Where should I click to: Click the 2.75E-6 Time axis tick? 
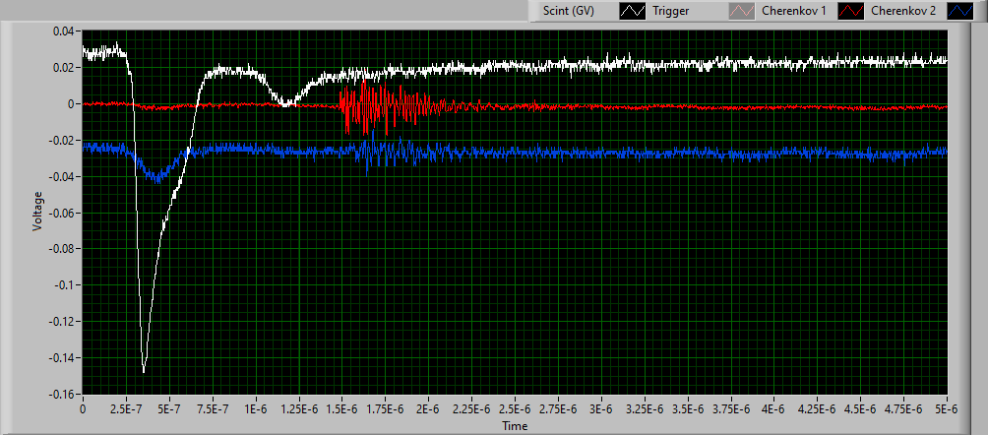pos(558,408)
